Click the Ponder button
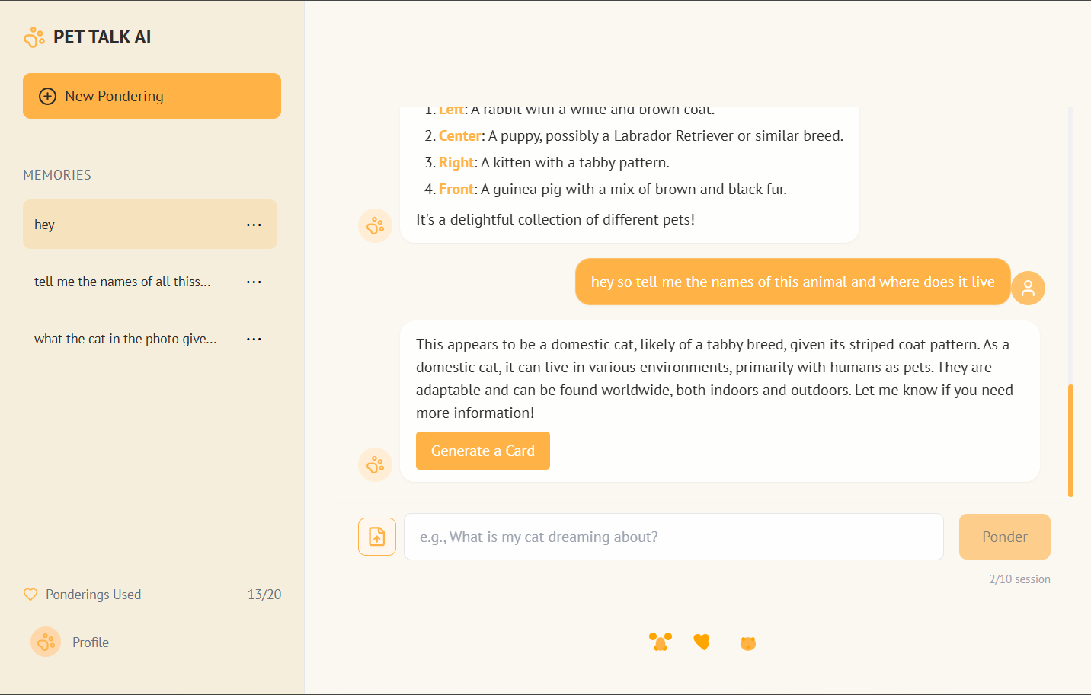Viewport: 1091px width, 695px height. coord(1004,537)
